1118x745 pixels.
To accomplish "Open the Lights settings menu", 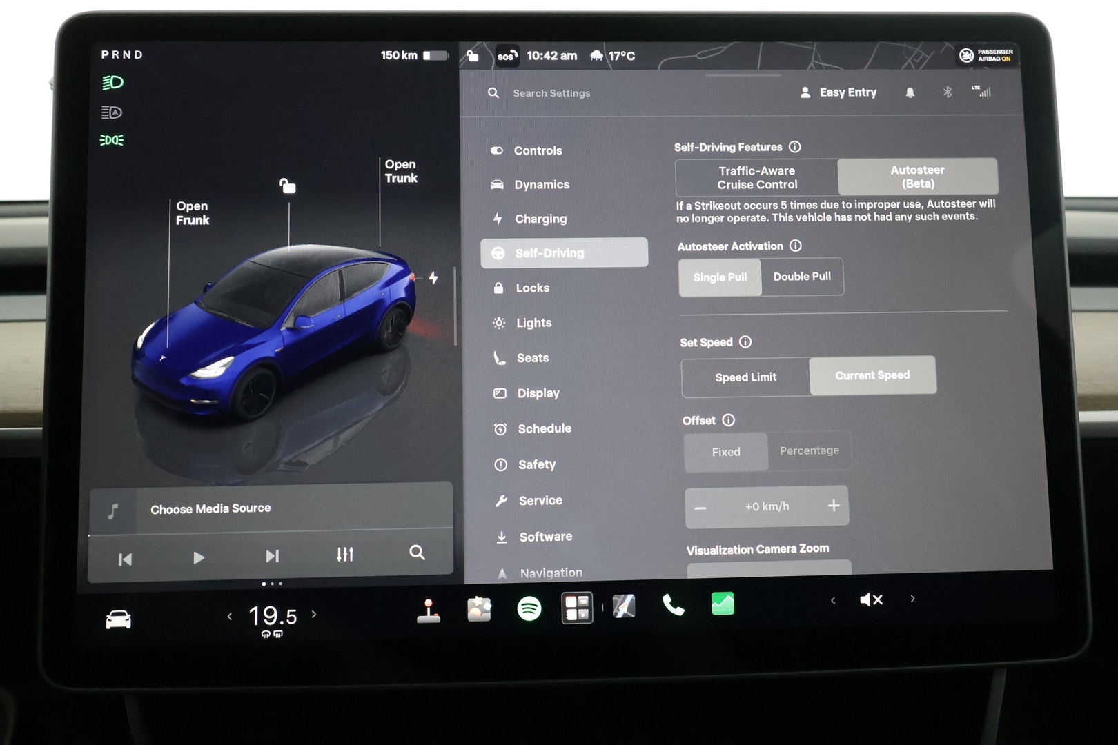I will (522, 323).
